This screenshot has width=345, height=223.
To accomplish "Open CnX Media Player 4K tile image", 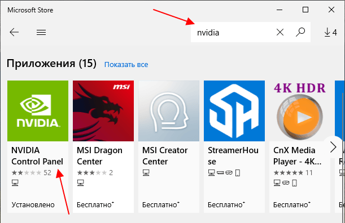I will pos(299,111).
